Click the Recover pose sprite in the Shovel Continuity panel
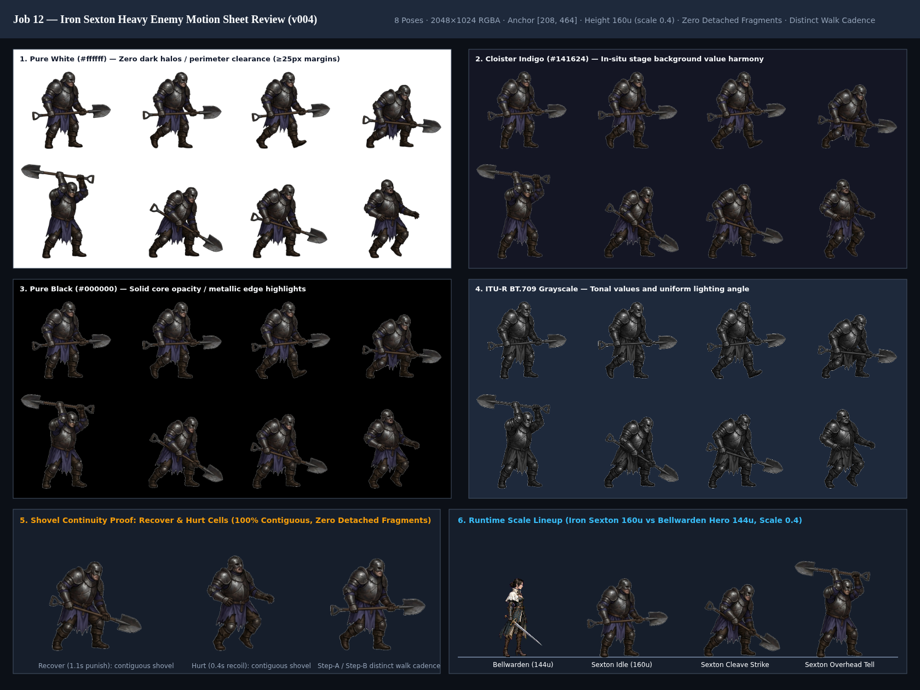 [95, 606]
